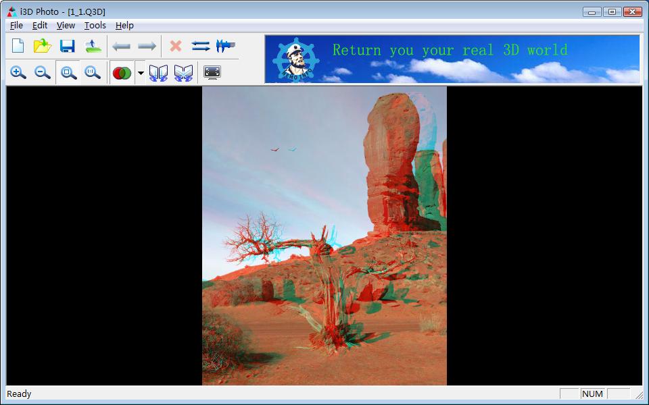The height and width of the screenshot is (405, 649).
Task: Create a new blank document
Action: (x=18, y=46)
